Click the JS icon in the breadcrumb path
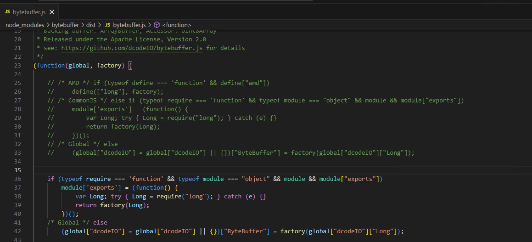The width and height of the screenshot is (532, 242). tap(108, 25)
